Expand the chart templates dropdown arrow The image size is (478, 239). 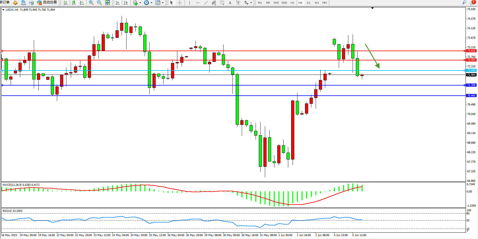pyautogui.click(x=163, y=3)
